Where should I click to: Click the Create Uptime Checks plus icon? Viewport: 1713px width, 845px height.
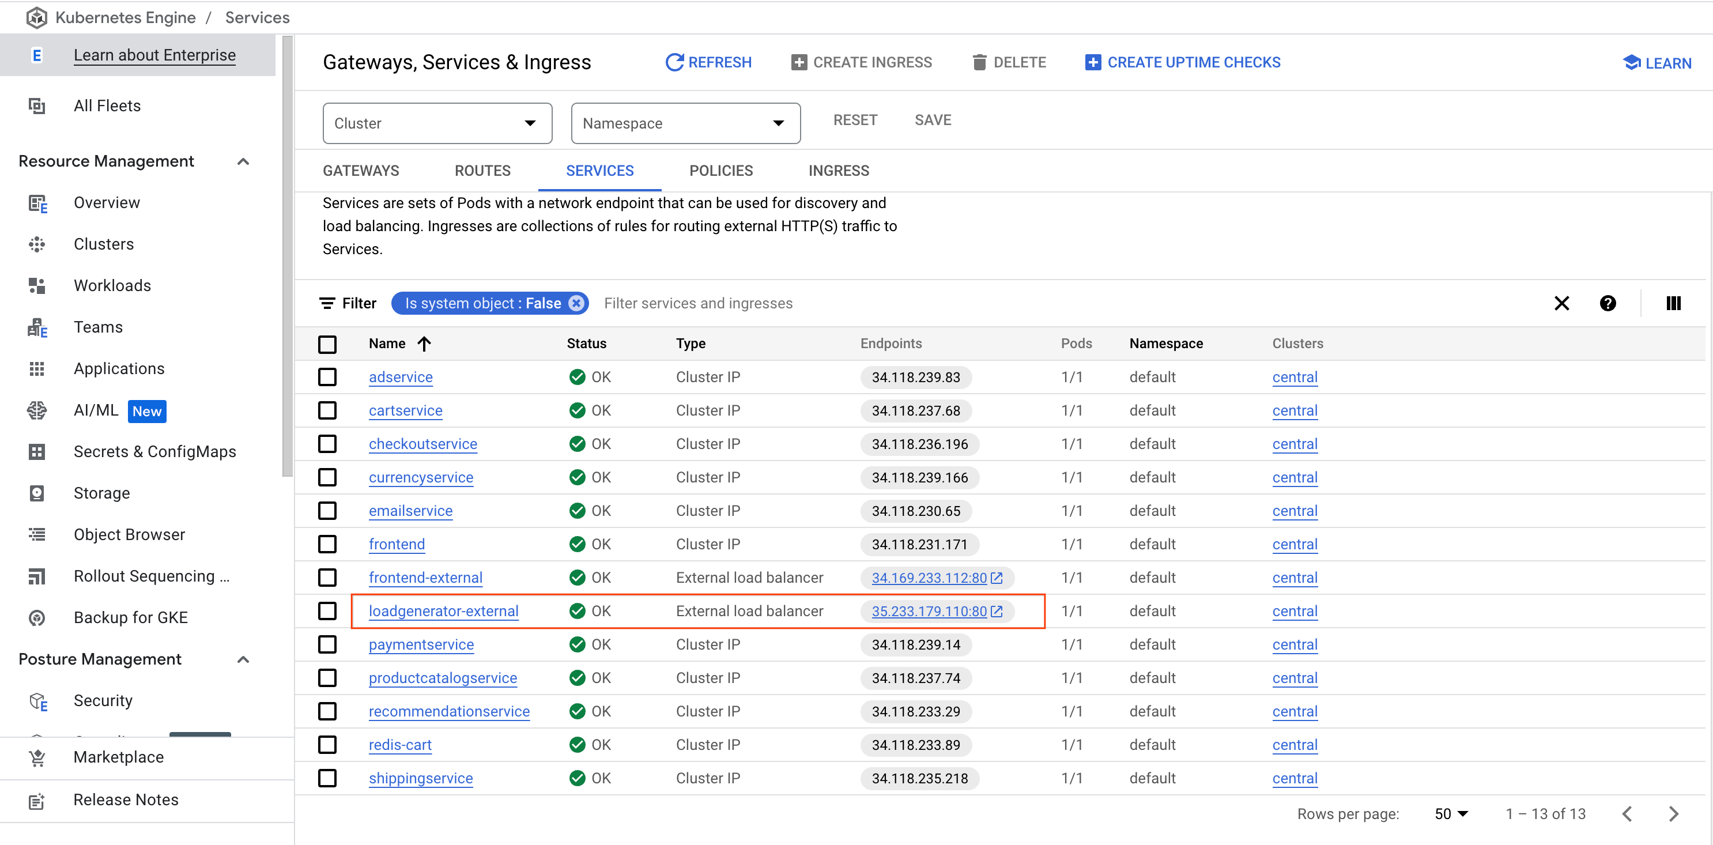point(1093,62)
